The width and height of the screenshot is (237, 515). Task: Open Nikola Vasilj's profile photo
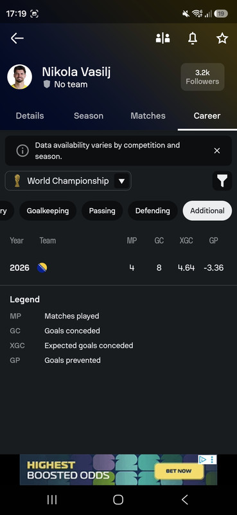pyautogui.click(x=20, y=77)
